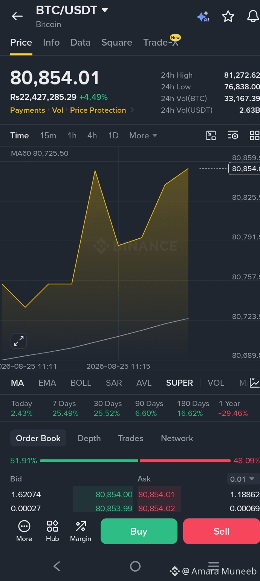Expand chart to fullscreen
This screenshot has height=581, width=260.
tap(18, 341)
